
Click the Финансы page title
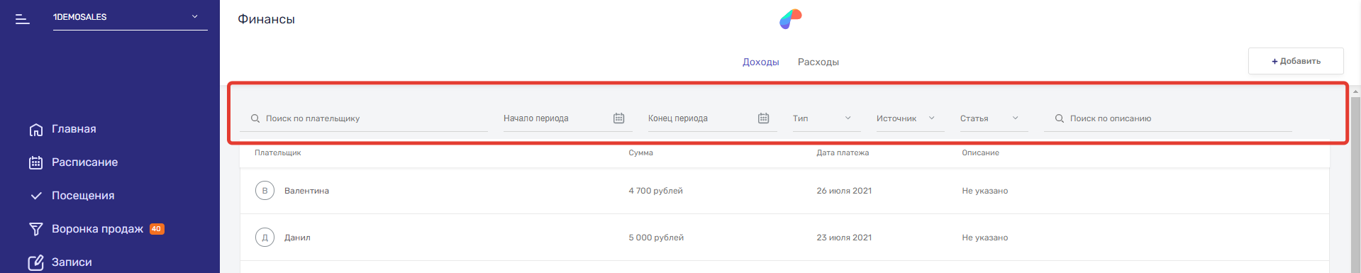pos(266,19)
